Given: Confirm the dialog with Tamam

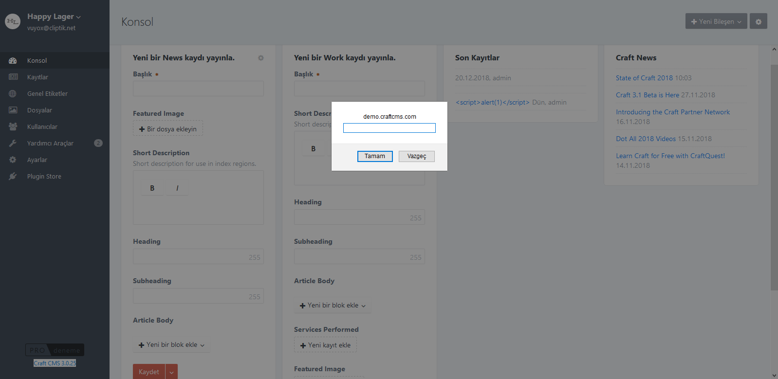Looking at the screenshot, I should click(375, 156).
